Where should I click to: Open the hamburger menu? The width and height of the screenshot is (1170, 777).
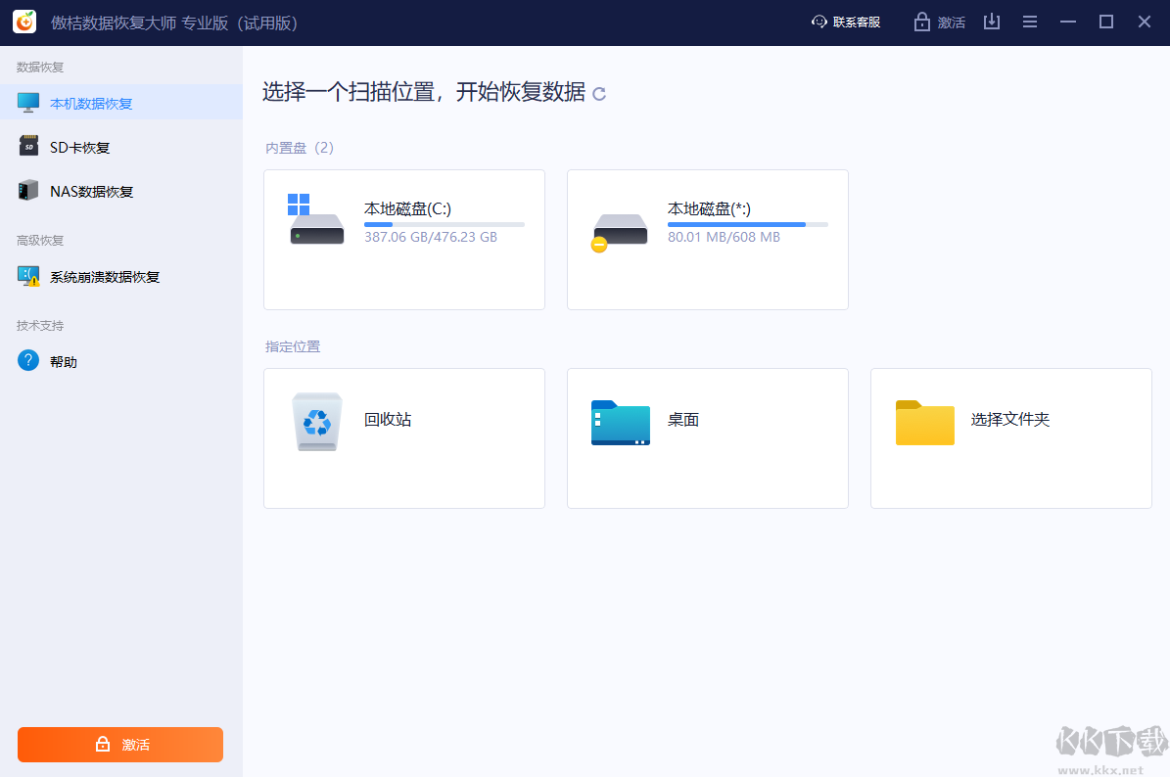click(1030, 21)
